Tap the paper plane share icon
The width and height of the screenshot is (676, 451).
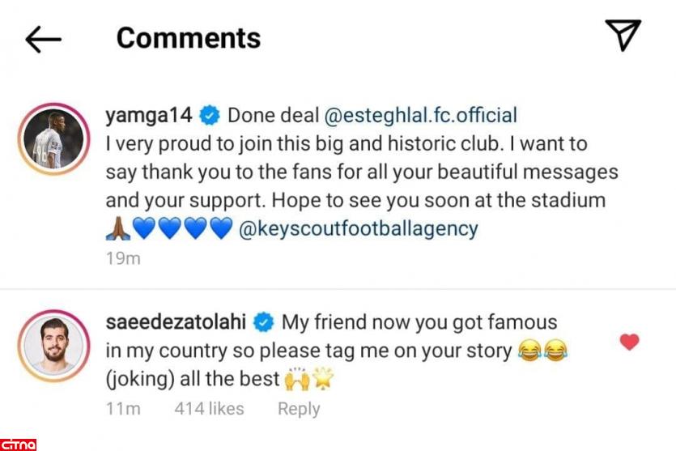(x=623, y=36)
